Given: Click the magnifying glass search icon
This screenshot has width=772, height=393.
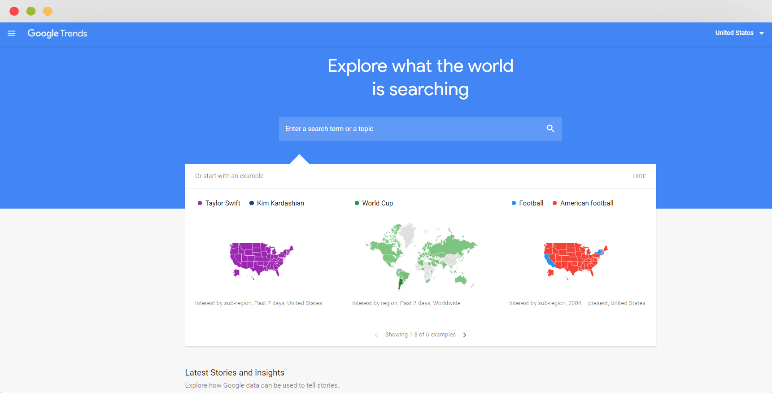Looking at the screenshot, I should pyautogui.click(x=550, y=129).
